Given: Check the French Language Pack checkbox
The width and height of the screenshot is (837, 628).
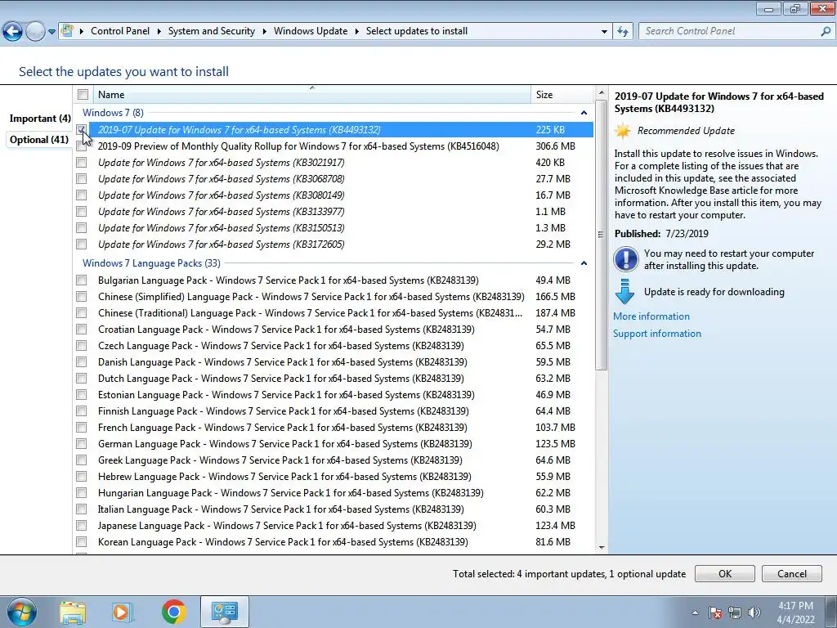Looking at the screenshot, I should click(82, 427).
